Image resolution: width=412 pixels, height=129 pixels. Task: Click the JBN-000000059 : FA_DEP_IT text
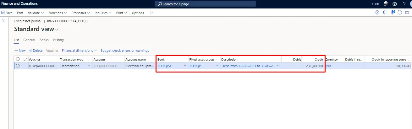click(67, 21)
